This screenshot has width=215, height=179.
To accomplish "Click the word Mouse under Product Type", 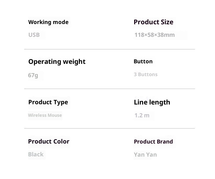I will (x=55, y=115).
